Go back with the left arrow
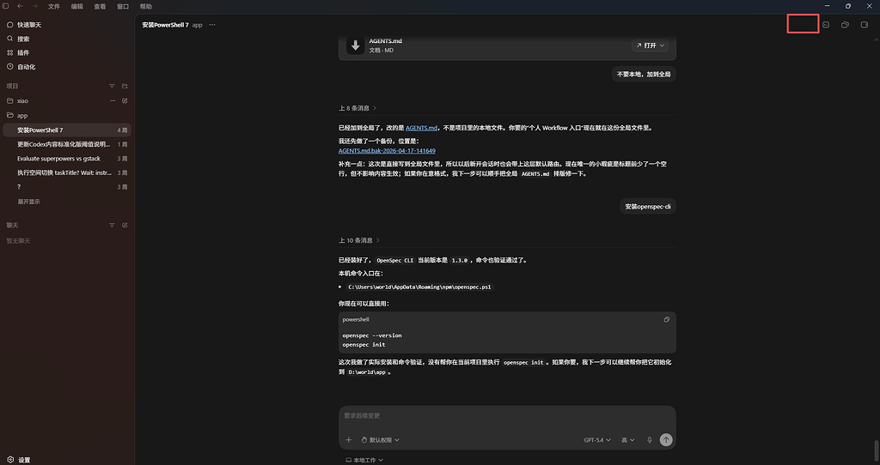Screen dimensions: 880x465 coord(21,6)
